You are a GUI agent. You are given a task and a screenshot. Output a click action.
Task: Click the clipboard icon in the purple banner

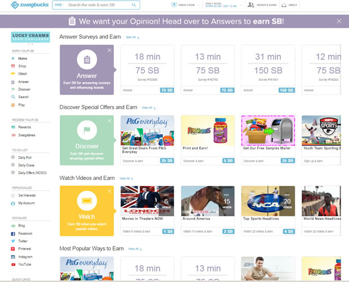pyautogui.click(x=72, y=21)
